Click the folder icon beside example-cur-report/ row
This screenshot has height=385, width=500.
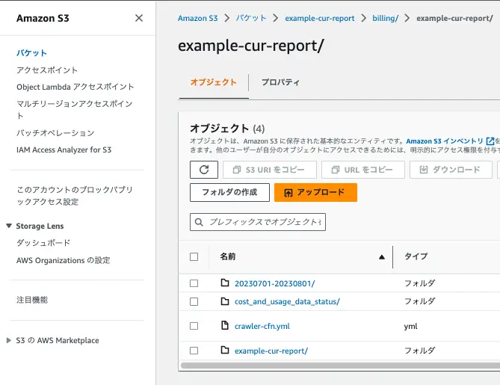[225, 351]
